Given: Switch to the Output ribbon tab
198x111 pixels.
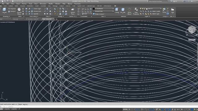Looking at the screenshot, I should tap(62, 6).
